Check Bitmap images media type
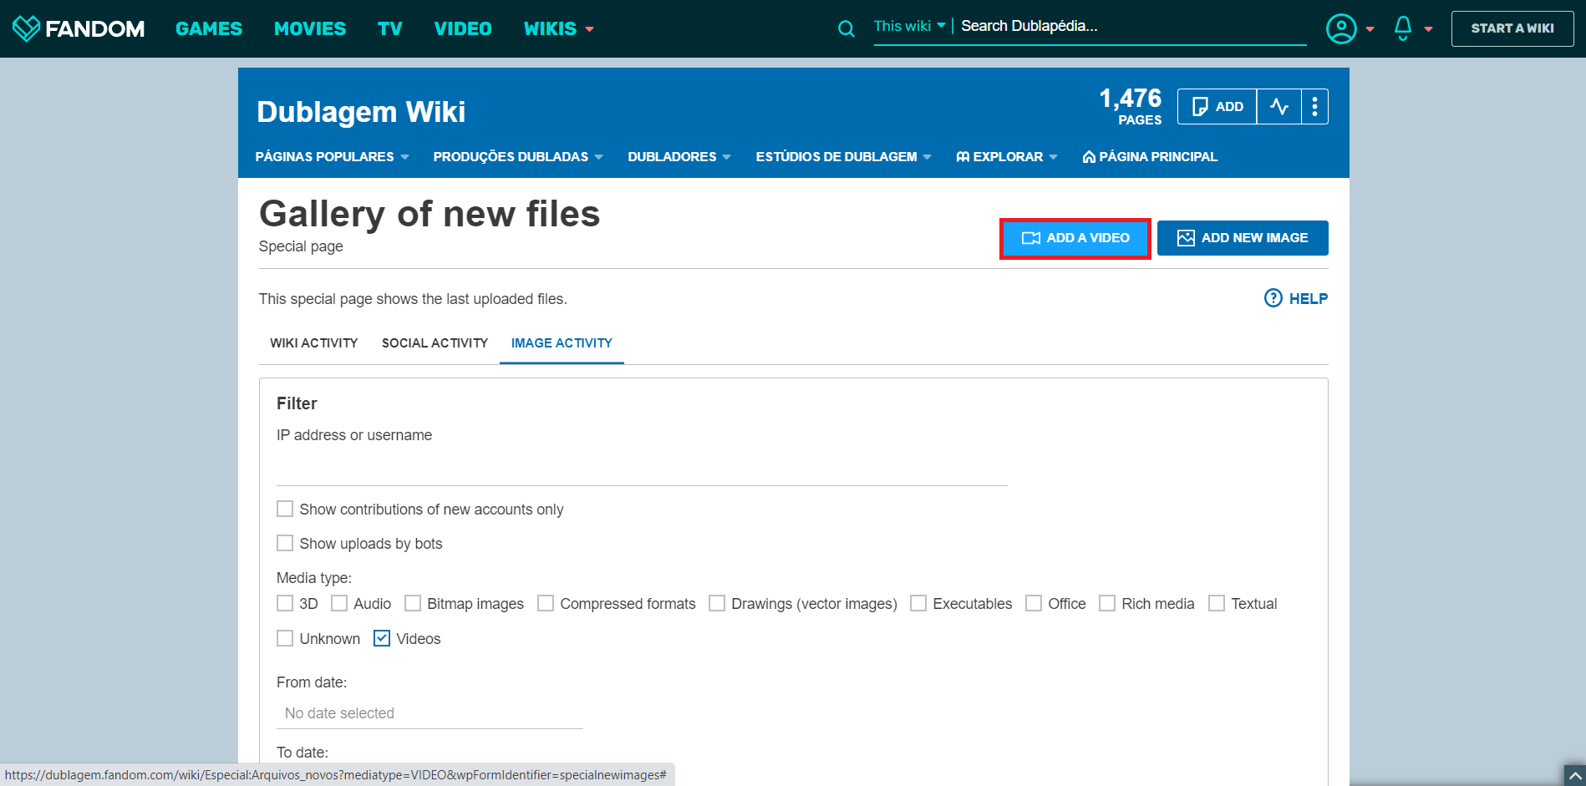Screen dimensions: 1586x786 click(413, 603)
